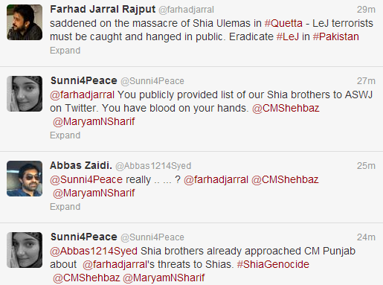Click the Farhad Jarral Rajput display name
The width and height of the screenshot is (383, 285).
click(x=103, y=9)
